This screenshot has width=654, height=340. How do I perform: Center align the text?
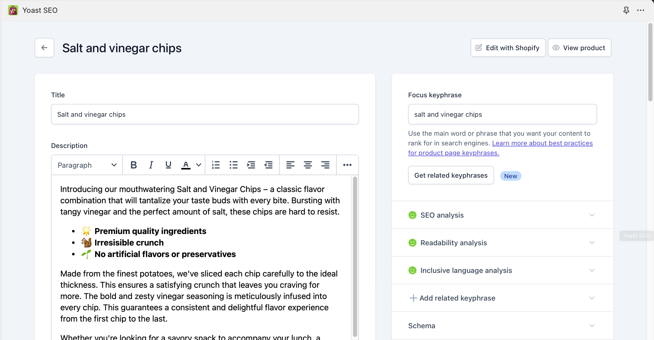tap(308, 165)
